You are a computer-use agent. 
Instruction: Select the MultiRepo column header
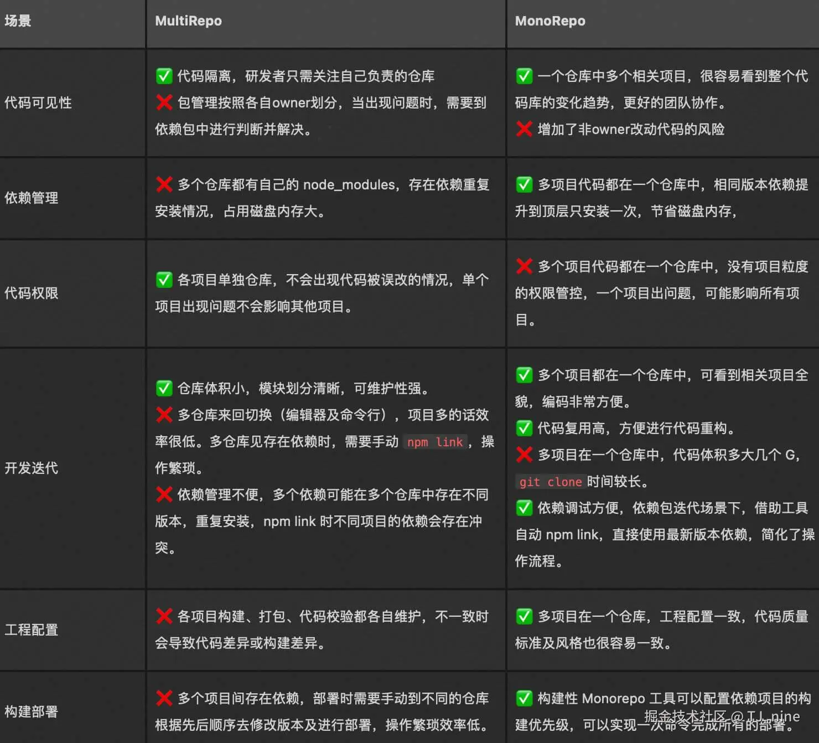[x=188, y=20]
